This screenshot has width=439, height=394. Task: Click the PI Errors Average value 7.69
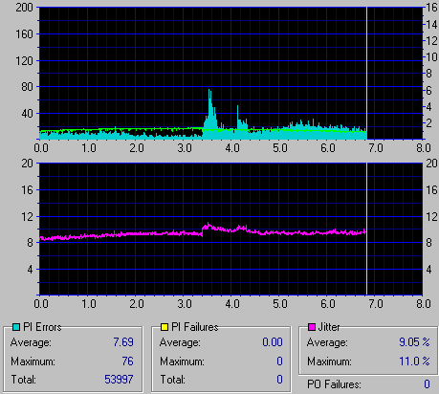click(123, 342)
